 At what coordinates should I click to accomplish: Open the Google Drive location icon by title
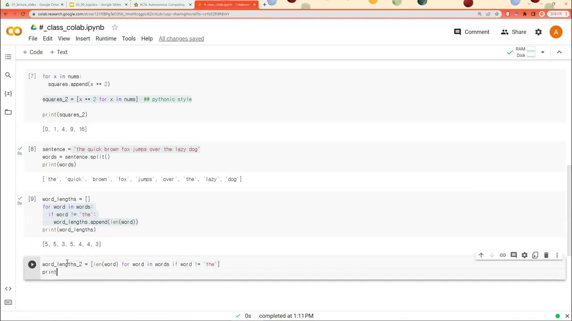[34, 27]
